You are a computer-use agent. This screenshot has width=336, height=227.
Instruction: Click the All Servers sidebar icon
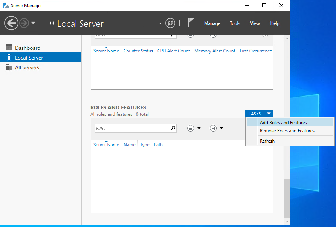point(9,67)
